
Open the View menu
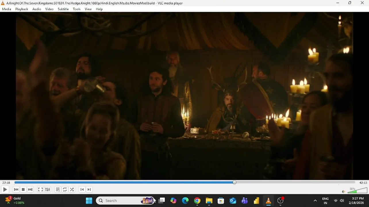tap(88, 9)
